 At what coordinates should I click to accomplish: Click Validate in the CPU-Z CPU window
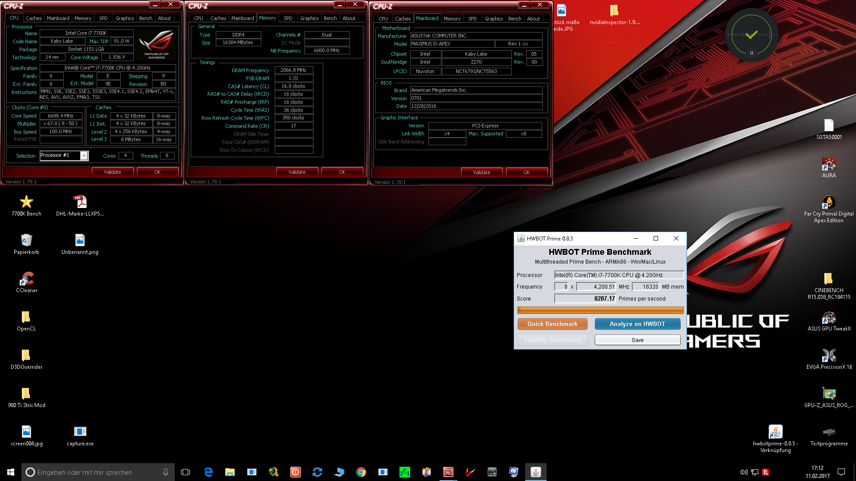(112, 172)
